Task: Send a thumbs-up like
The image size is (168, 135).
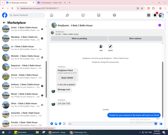Action: coord(161,124)
